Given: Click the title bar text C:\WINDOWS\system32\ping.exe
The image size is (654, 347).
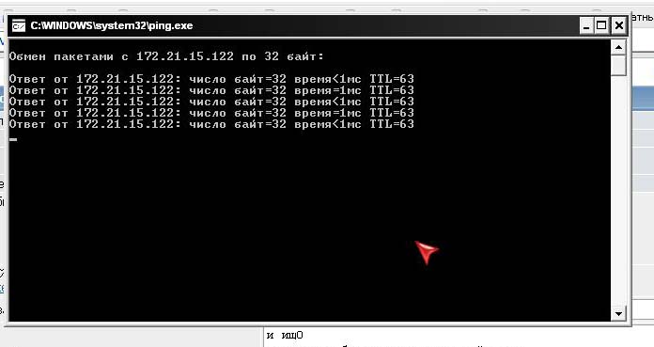Looking at the screenshot, I should coord(112,26).
